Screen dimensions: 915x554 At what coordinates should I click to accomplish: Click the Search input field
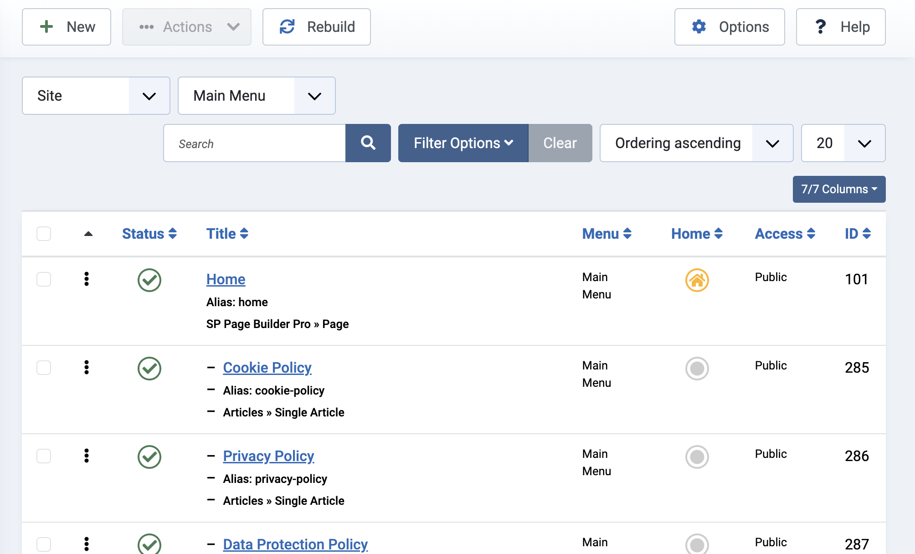255,143
